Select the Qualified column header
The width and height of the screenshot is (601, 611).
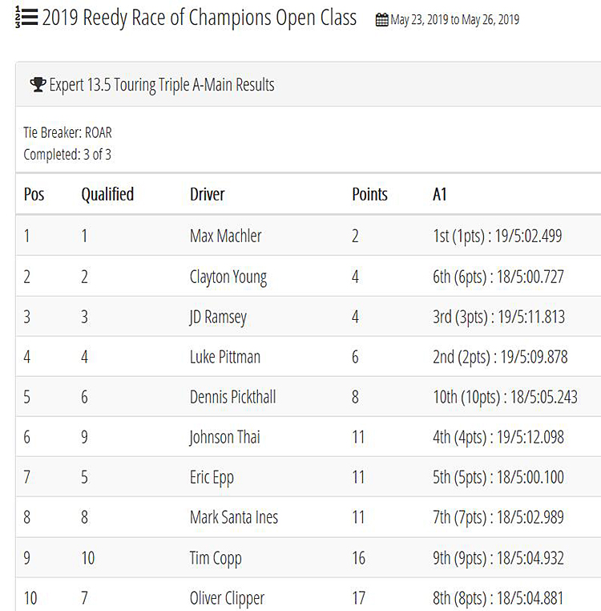pos(107,194)
